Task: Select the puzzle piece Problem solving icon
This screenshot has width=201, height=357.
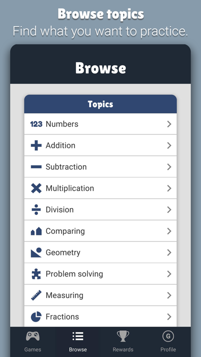Action: pyautogui.click(x=36, y=274)
